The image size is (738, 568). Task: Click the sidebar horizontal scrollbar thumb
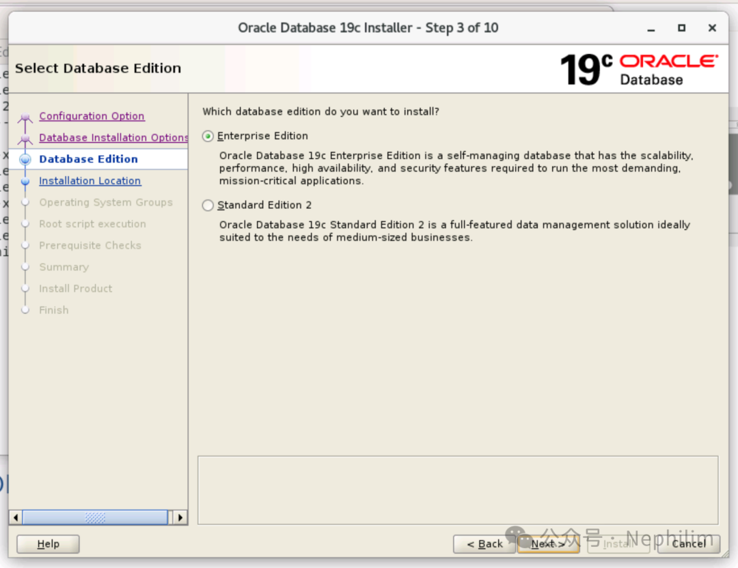tap(95, 517)
